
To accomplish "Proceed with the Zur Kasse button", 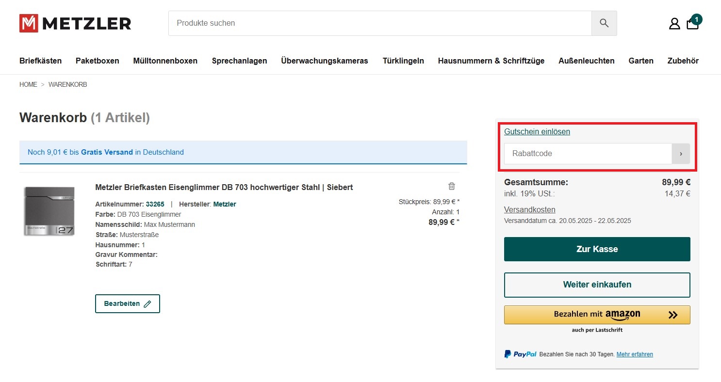I will [597, 249].
